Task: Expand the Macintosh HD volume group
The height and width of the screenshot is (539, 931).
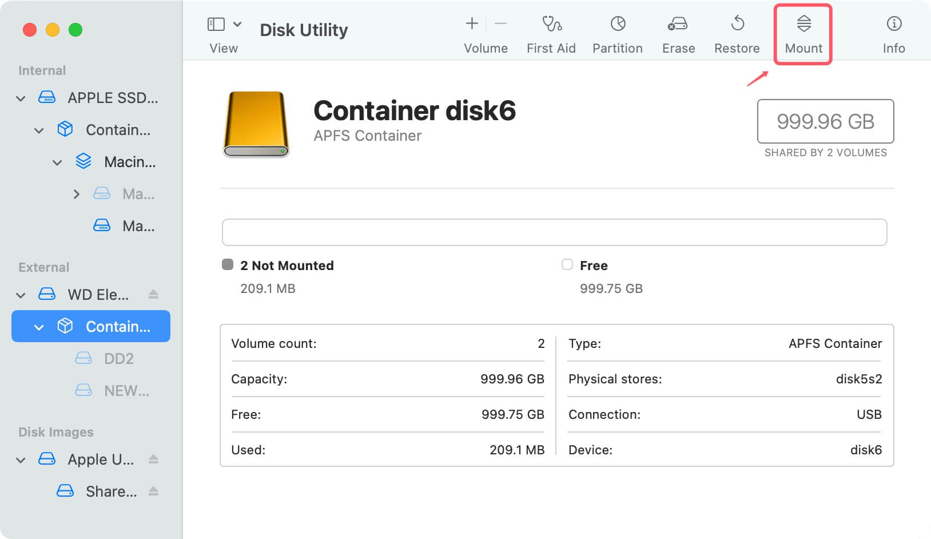Action: 77,194
